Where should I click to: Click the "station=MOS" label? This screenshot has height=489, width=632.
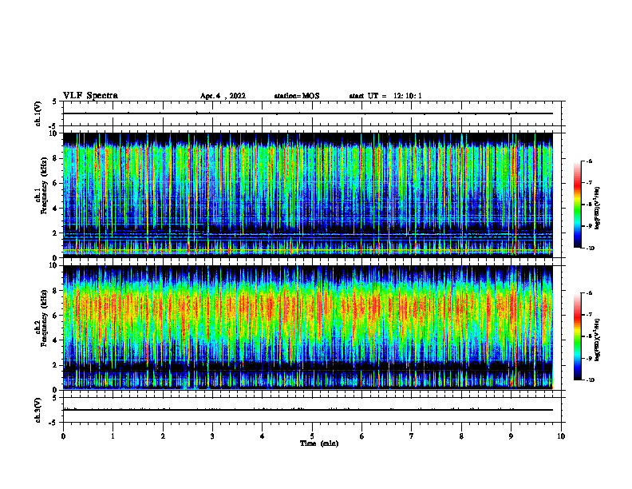297,96
